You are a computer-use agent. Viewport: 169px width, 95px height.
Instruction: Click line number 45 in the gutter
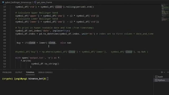[5, 31]
